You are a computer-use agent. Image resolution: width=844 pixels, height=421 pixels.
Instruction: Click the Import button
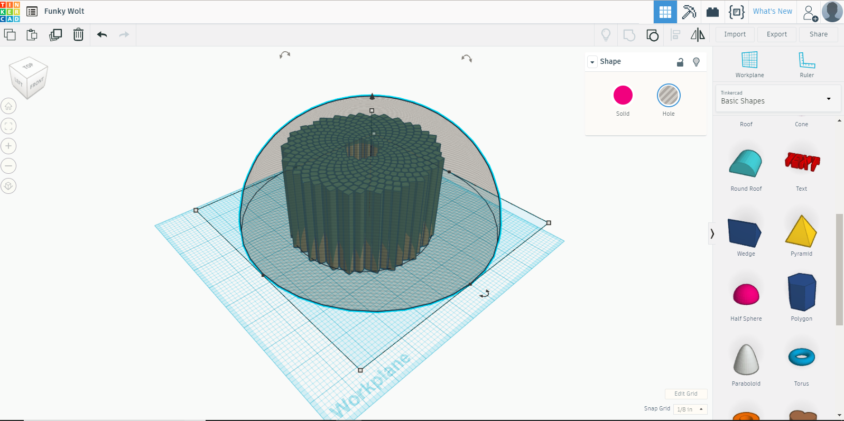click(735, 34)
